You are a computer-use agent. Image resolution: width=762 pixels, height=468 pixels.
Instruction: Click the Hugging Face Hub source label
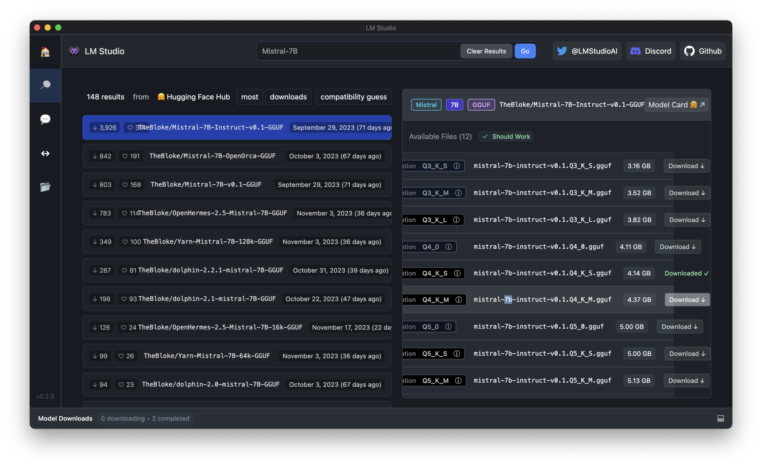[x=194, y=97]
